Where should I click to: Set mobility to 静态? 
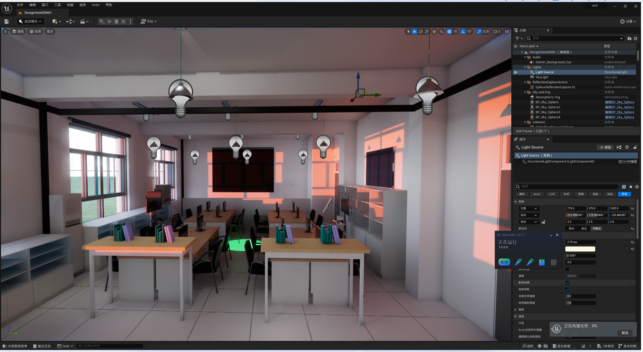[x=572, y=228]
